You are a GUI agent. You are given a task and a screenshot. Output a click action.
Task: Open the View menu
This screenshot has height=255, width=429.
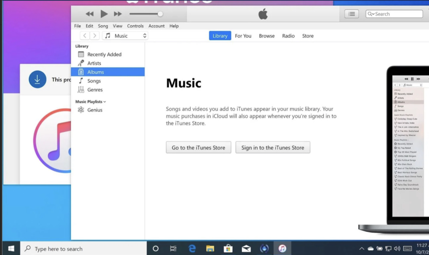pos(117,26)
